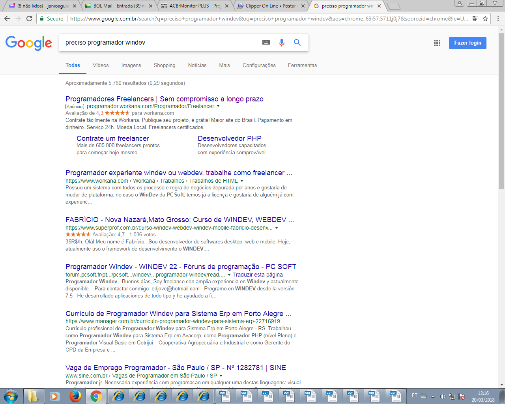The height and width of the screenshot is (404, 505).
Task: Click the browser forward arrow
Action: click(x=18, y=19)
